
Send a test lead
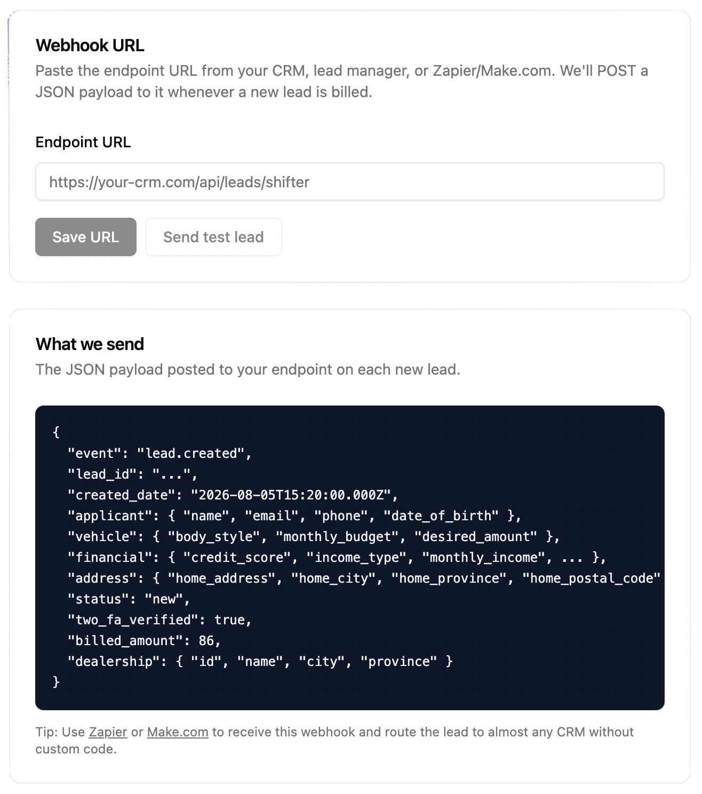213,237
